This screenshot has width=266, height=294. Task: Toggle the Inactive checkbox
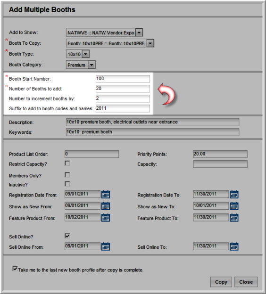[67, 184]
